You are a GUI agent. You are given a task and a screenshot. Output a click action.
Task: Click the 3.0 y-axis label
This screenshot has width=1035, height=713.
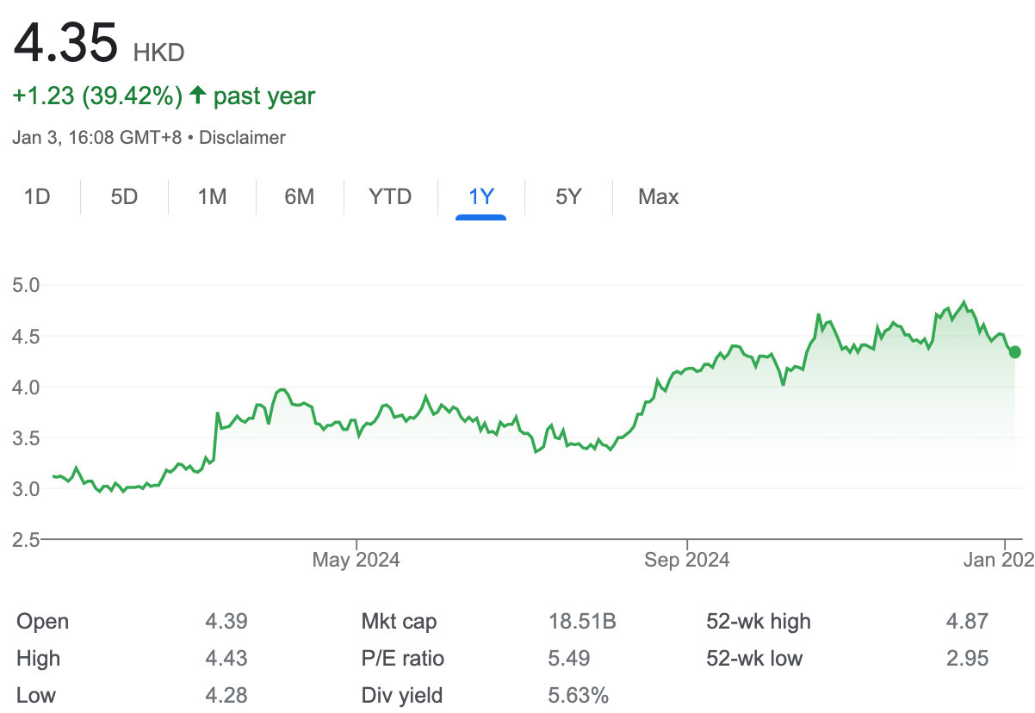click(26, 489)
